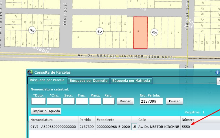
Task: Click Buscar next to nomenclatura fields
Action: pos(125,101)
